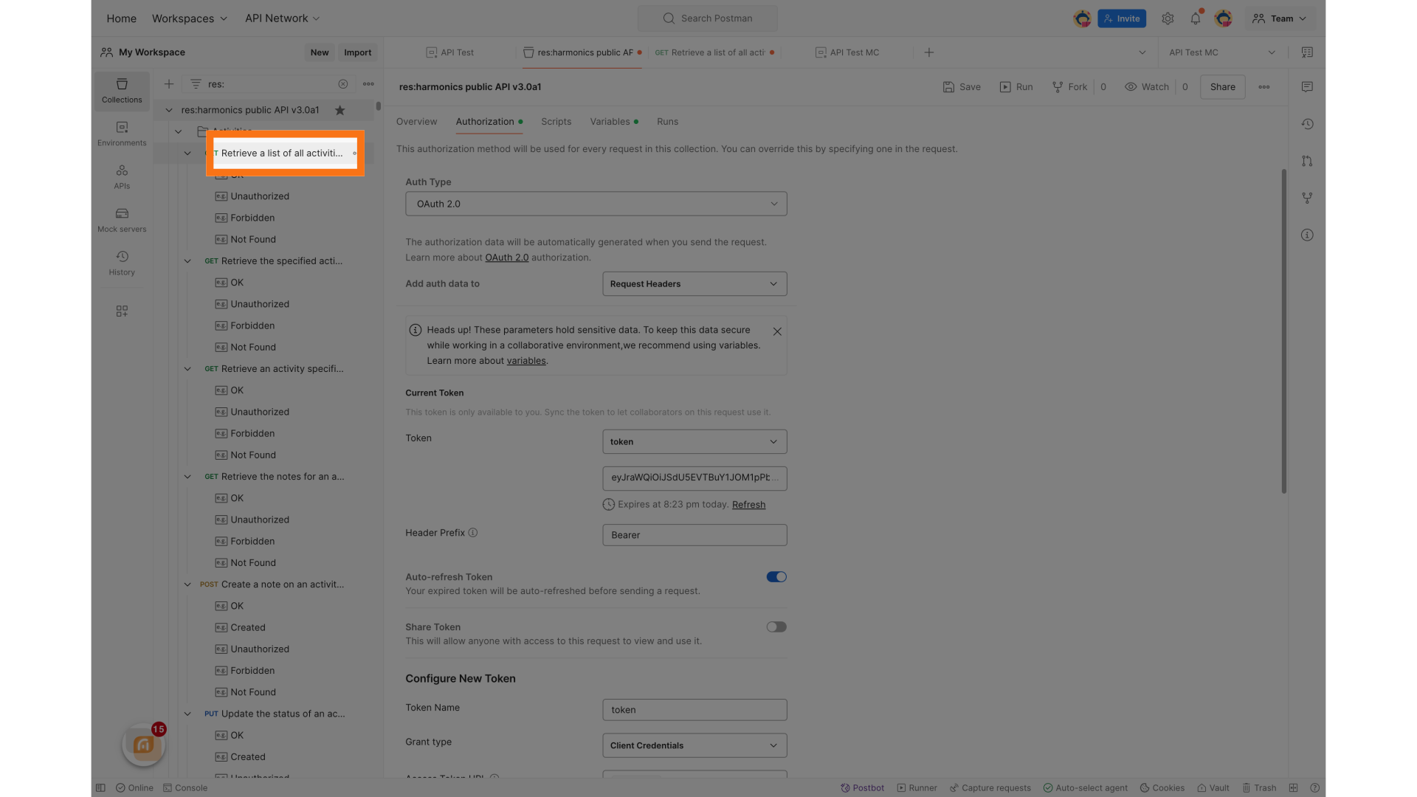Open the History panel in sidebar
Screen dimensions: 1417x797
(x=121, y=263)
